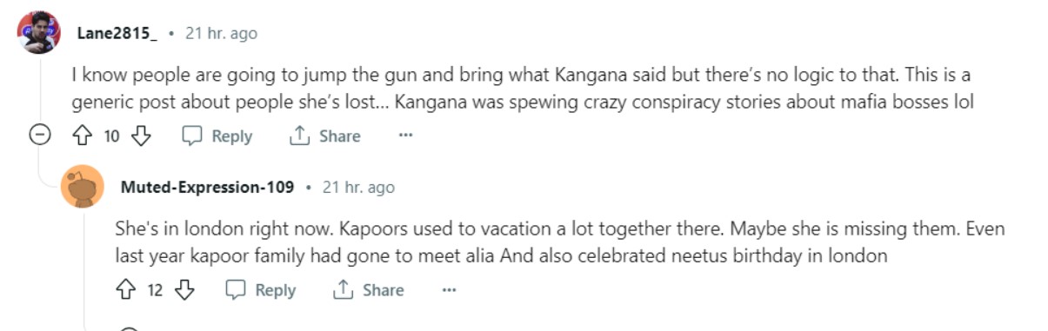Share the Lane2815_ comment

pos(324,136)
